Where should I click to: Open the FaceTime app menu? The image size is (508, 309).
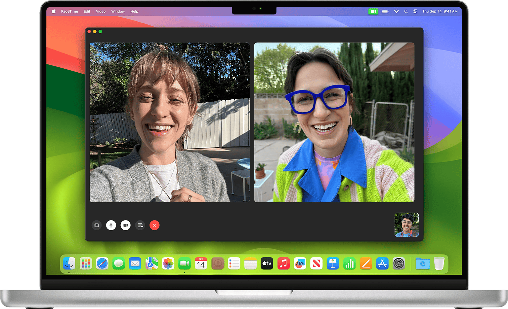(69, 11)
